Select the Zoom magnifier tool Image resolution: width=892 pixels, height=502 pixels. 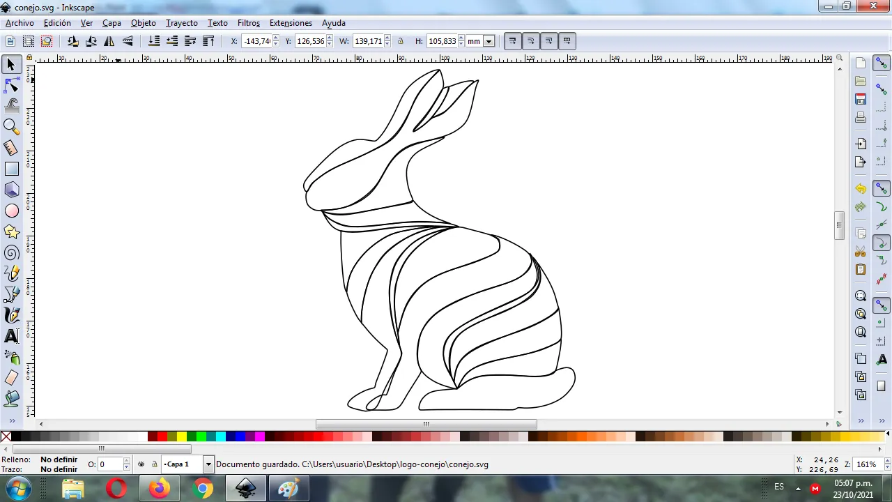pos(11,126)
